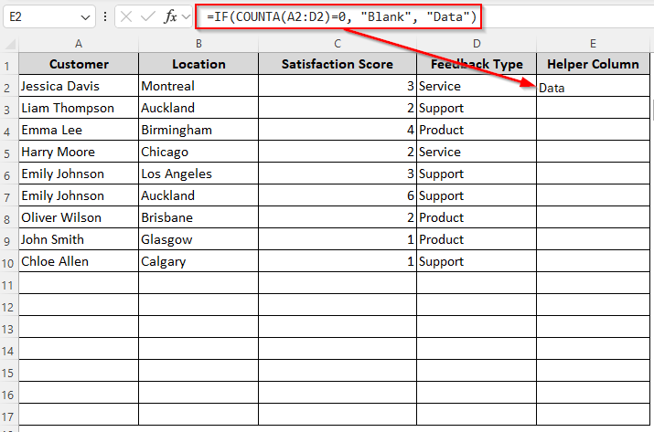
Task: Select column D header
Action: (x=477, y=44)
